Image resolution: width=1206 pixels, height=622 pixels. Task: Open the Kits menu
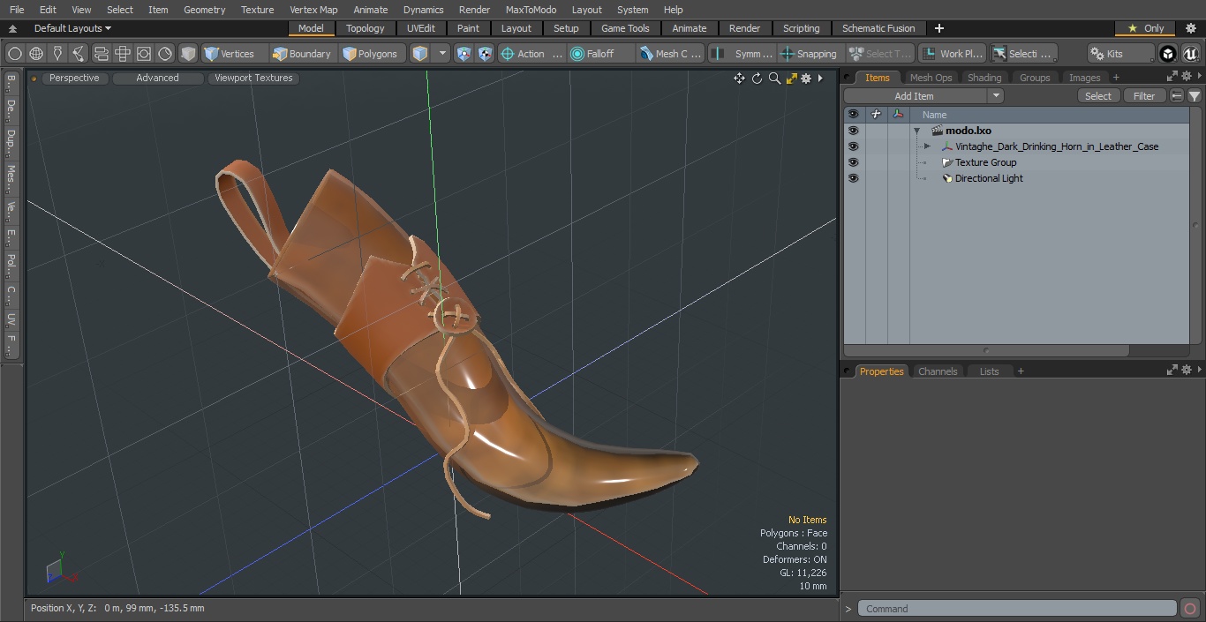coord(1121,54)
